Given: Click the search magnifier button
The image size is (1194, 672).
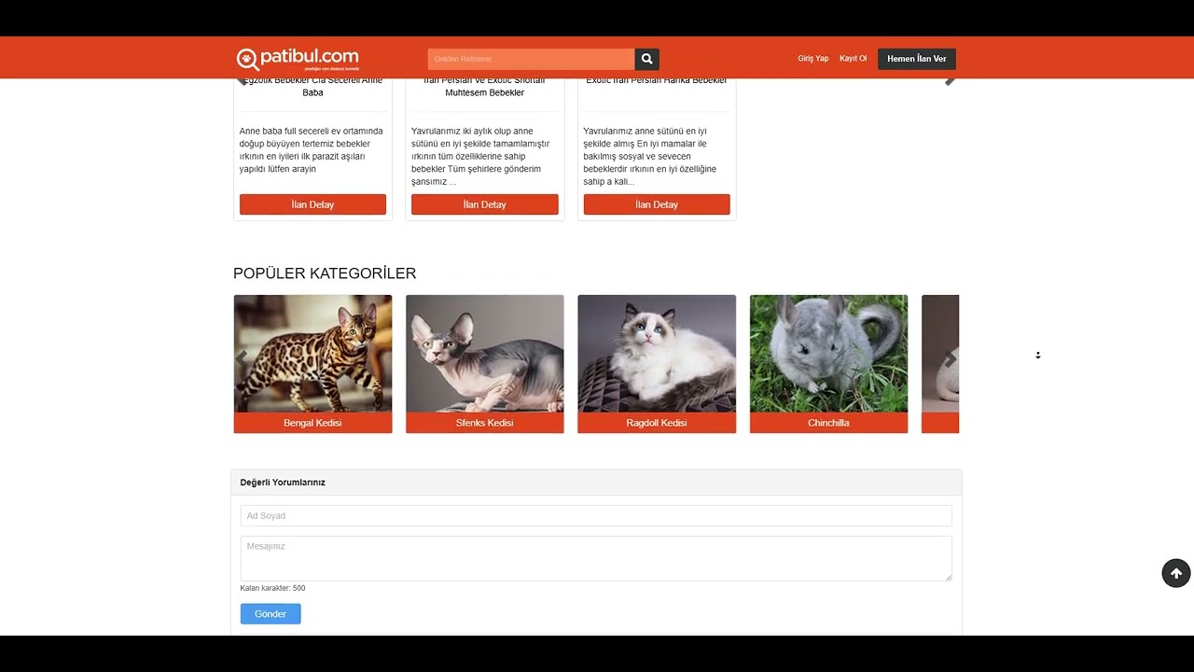Looking at the screenshot, I should click(x=647, y=59).
